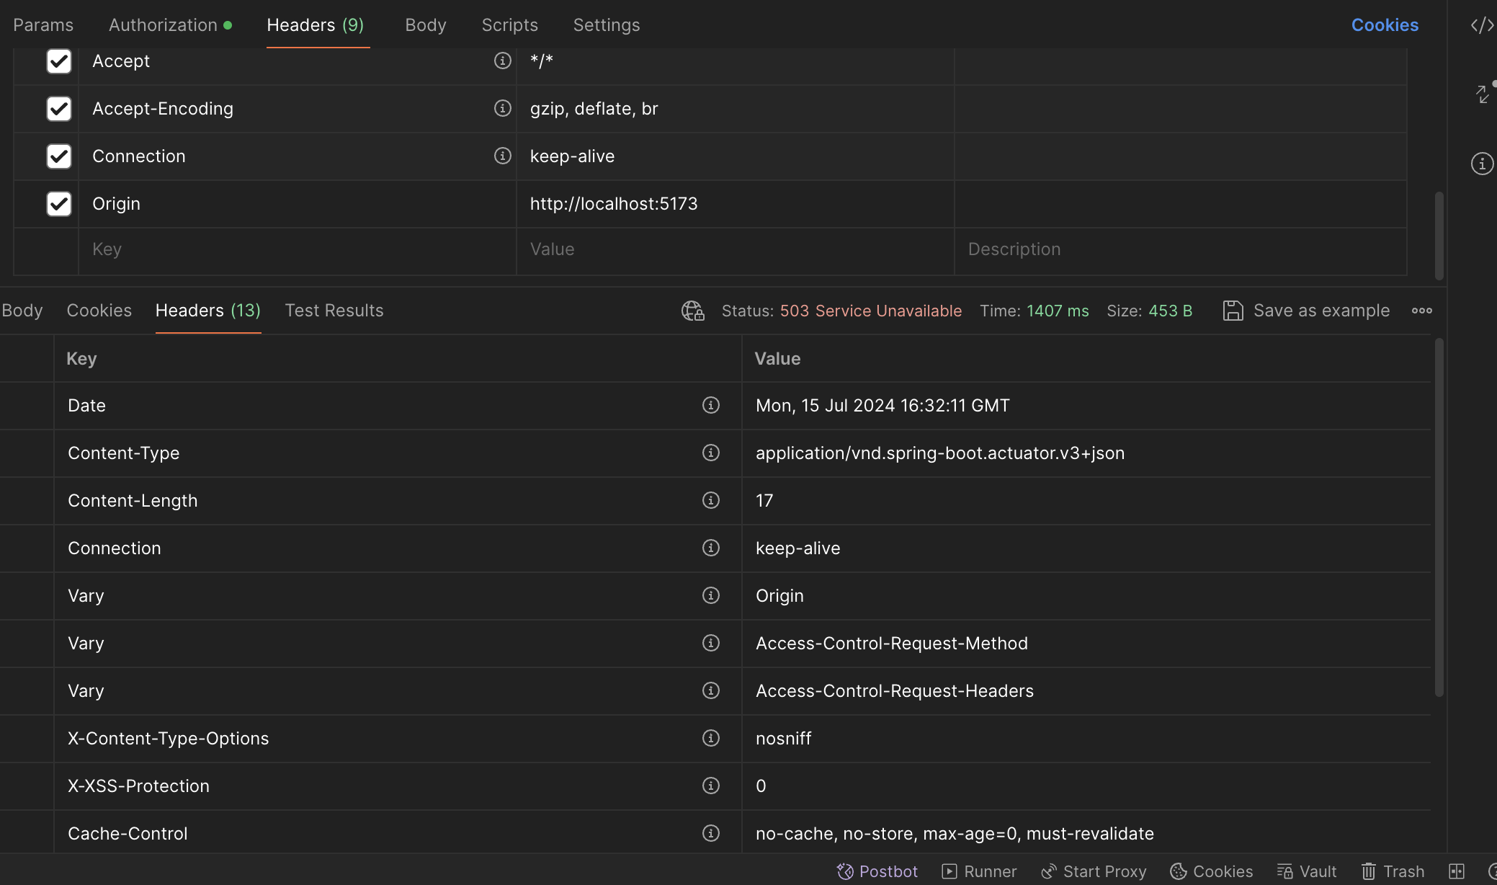This screenshot has height=885, width=1497.
Task: Click the collapse pane arrows icon
Action: click(1482, 94)
